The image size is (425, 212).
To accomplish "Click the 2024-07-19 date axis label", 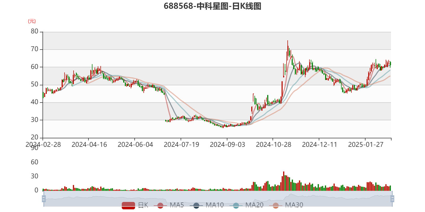I will pos(181,145).
